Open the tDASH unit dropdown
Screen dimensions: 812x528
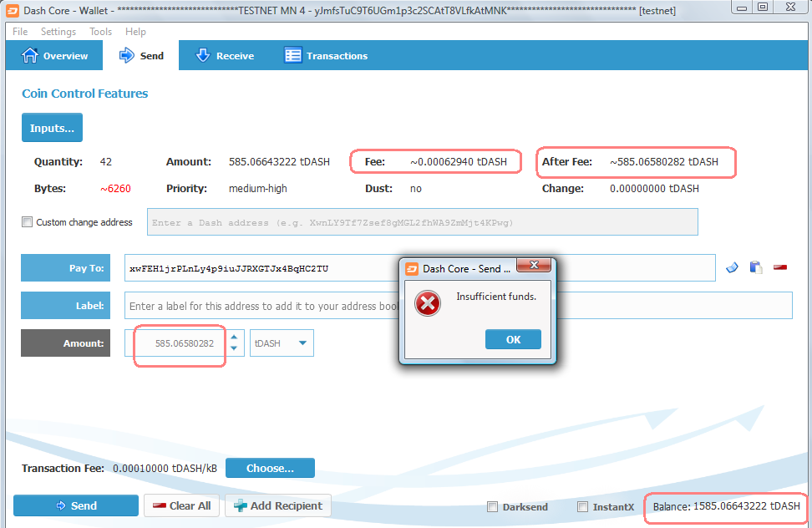[282, 343]
